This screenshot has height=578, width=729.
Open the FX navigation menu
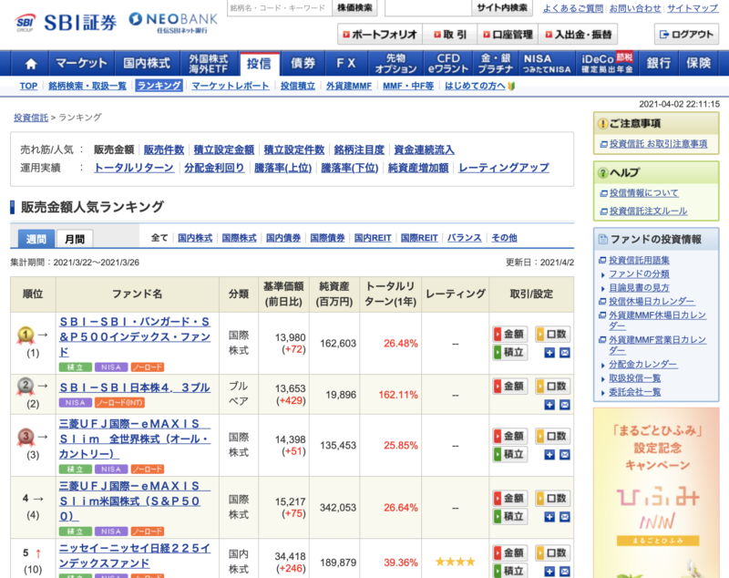(346, 63)
